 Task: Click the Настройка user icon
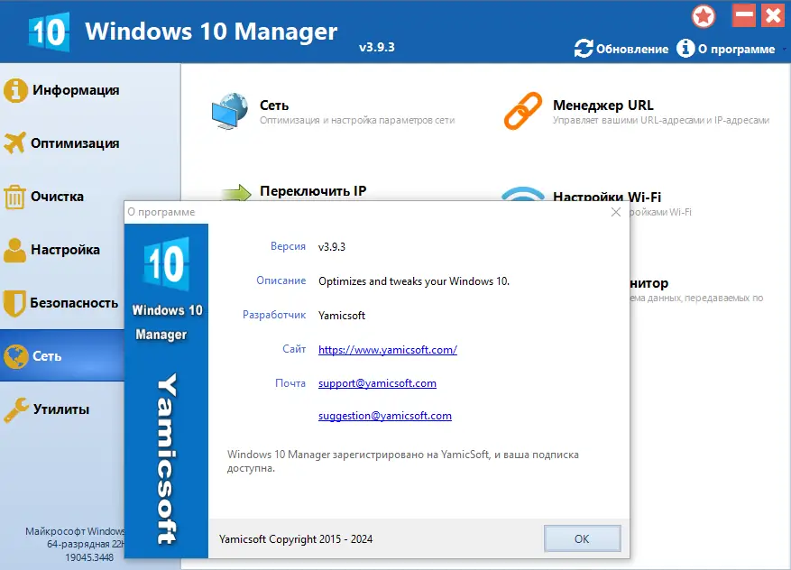click(14, 250)
